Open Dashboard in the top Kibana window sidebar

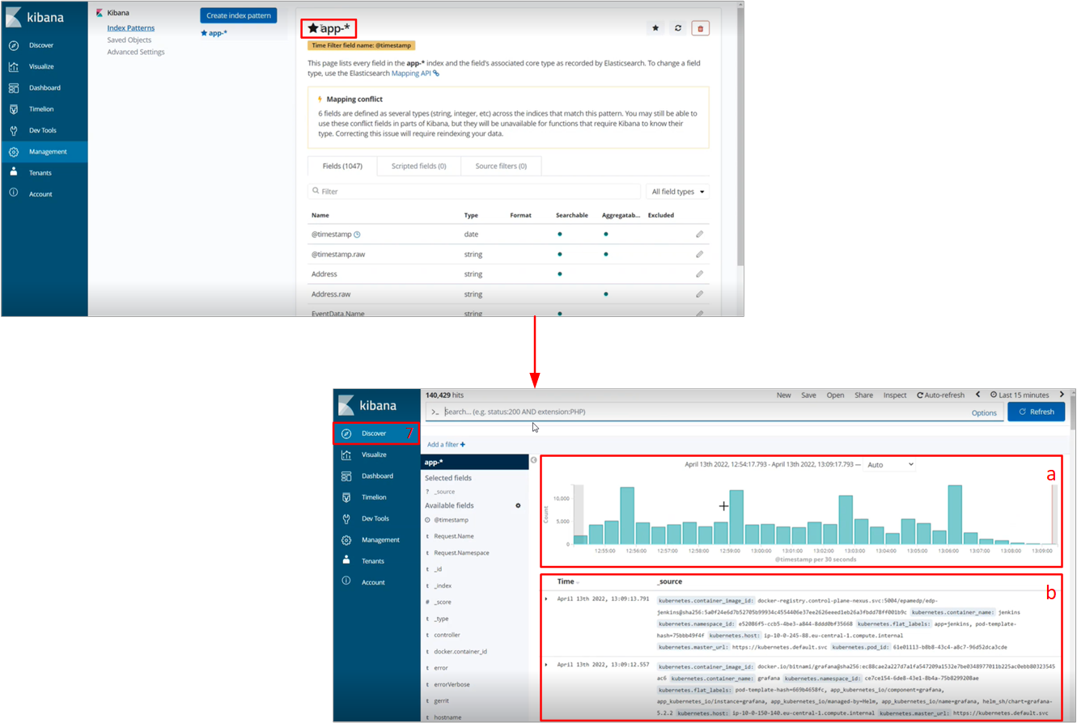[x=44, y=87]
